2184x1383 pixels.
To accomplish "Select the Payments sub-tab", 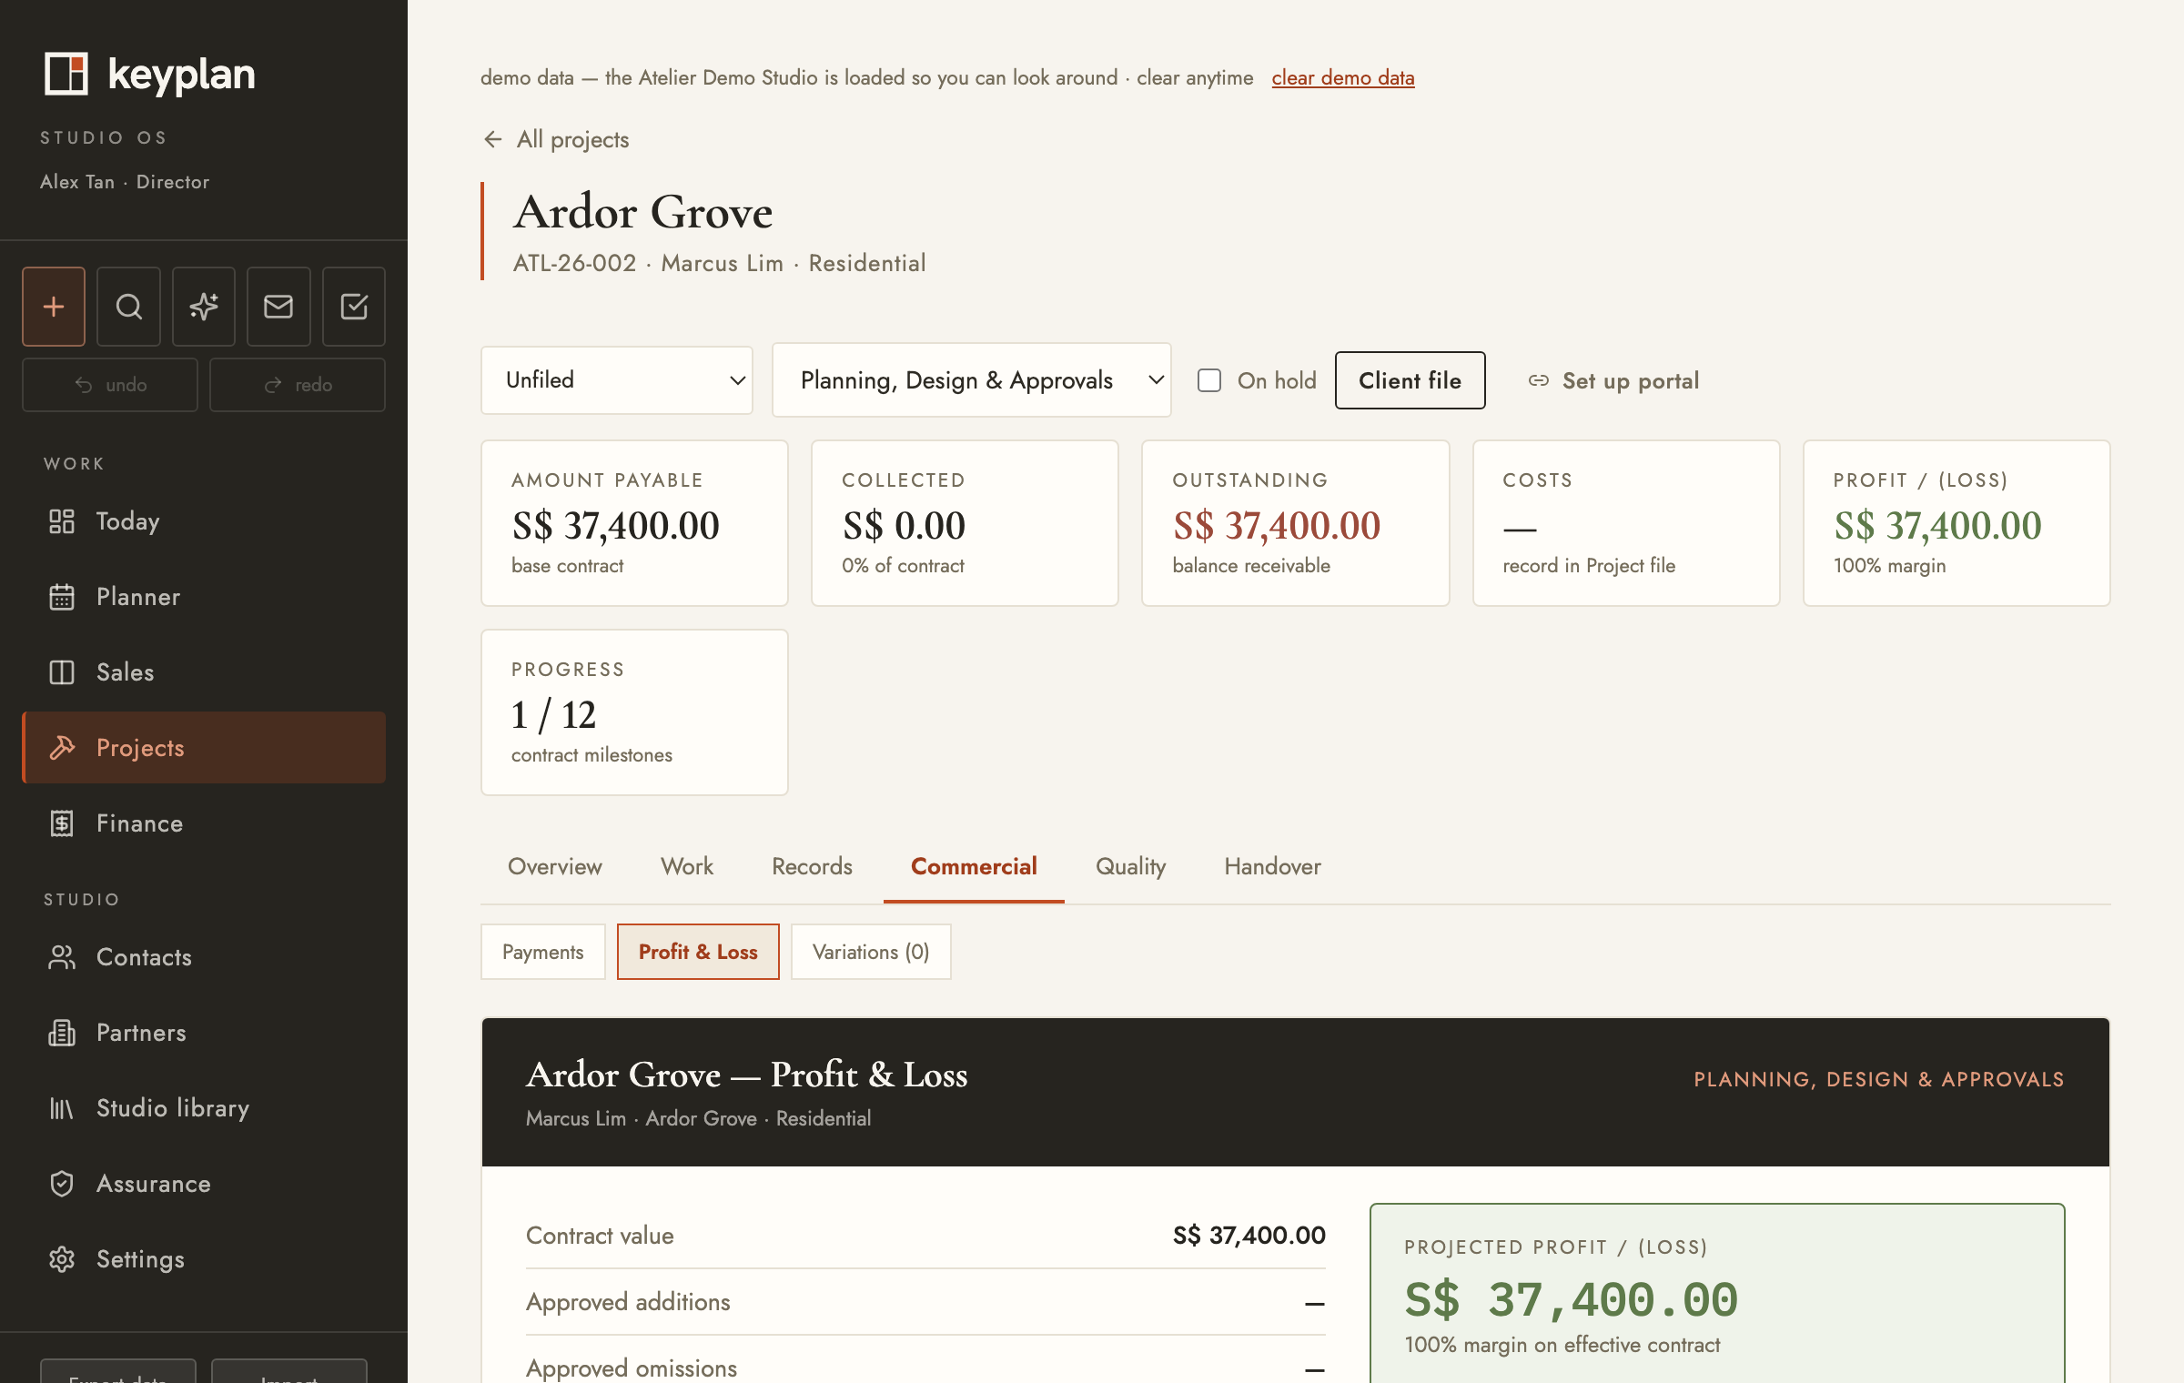I will coord(542,952).
